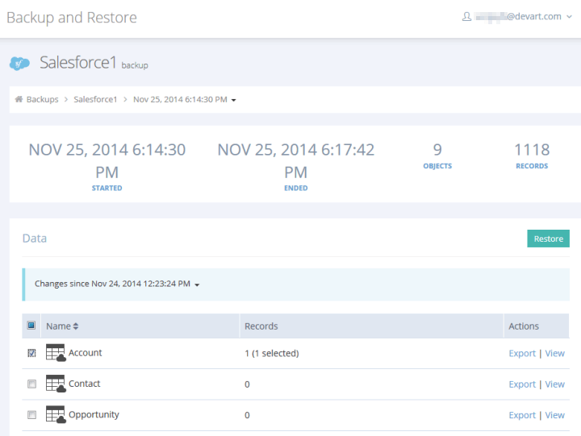Click the Backup and Restore title

[x=72, y=18]
